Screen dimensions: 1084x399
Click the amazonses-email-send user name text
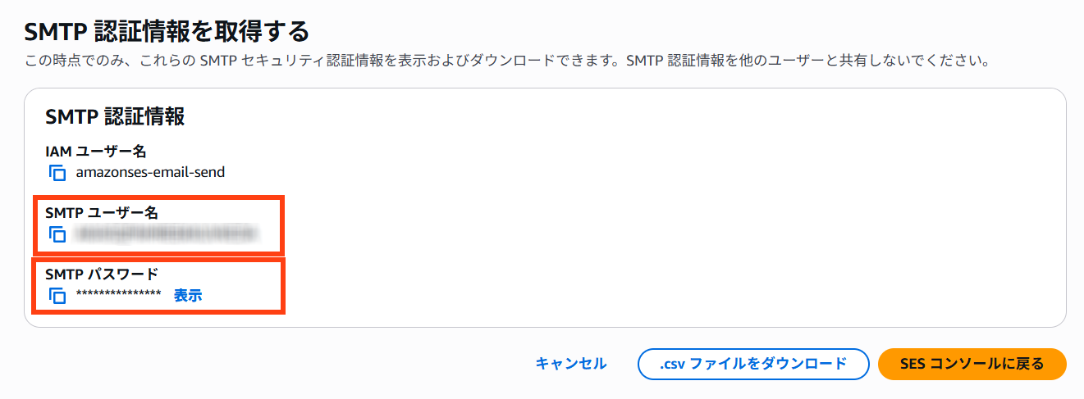[x=150, y=173]
